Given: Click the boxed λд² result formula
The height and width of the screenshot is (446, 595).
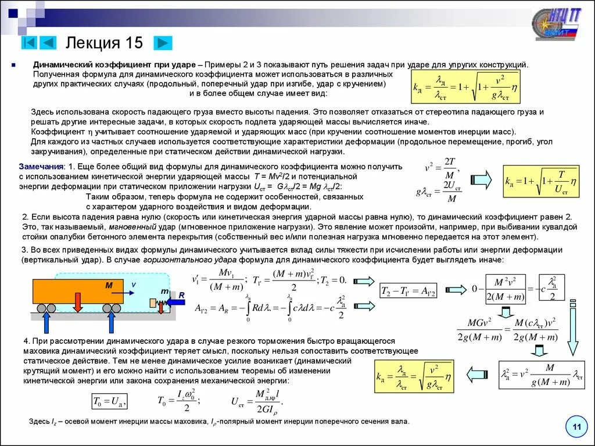Looking at the screenshot, I should pos(542,375).
